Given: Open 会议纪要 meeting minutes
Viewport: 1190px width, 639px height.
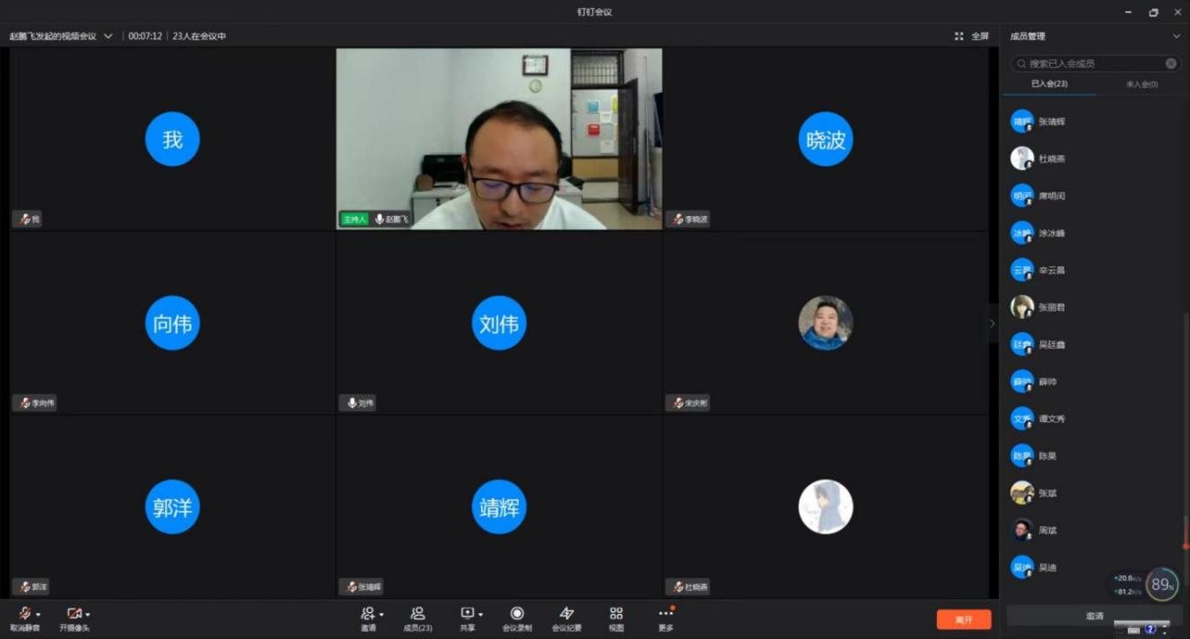Looking at the screenshot, I should click(x=566, y=614).
